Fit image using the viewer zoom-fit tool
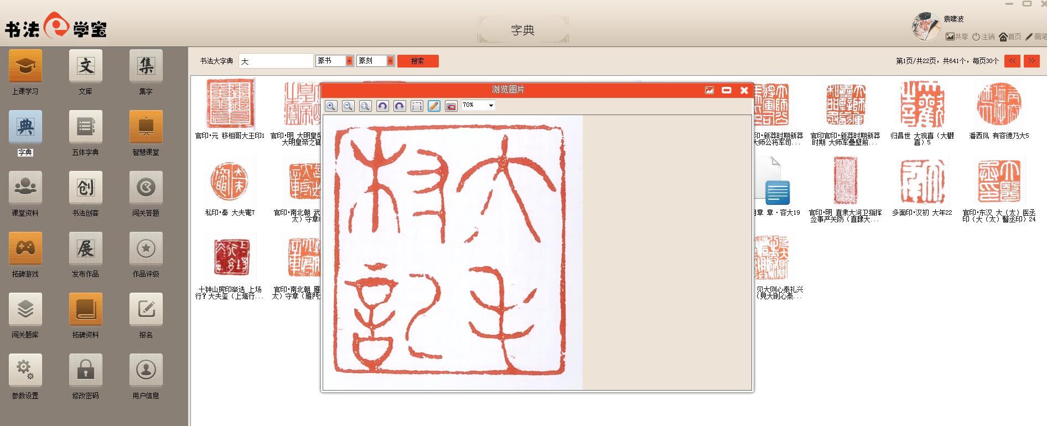1047x426 pixels. tap(365, 106)
